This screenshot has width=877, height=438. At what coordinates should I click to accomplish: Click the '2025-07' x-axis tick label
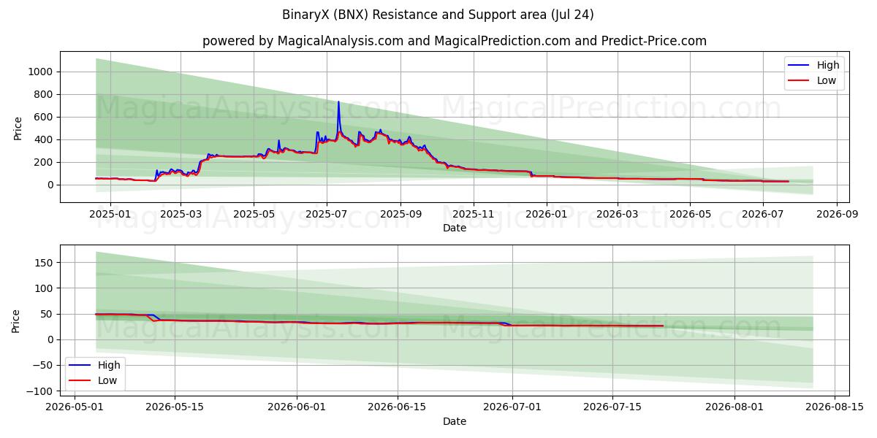[327, 215]
